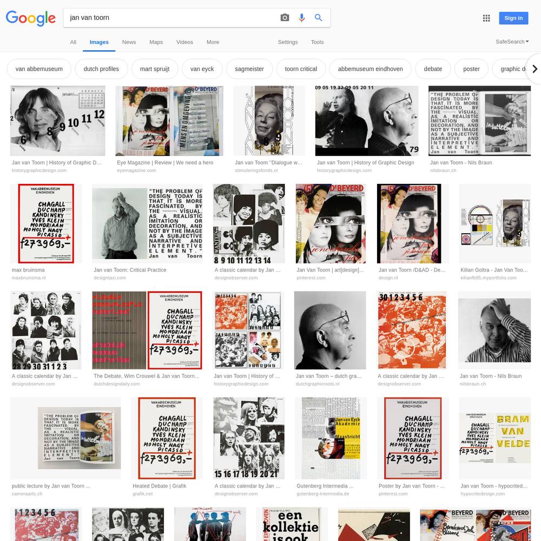Click the blue magnifier search icon
The width and height of the screenshot is (541, 541).
coord(319,18)
